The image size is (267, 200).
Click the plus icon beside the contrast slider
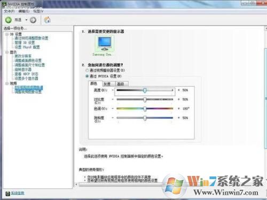point(179,99)
